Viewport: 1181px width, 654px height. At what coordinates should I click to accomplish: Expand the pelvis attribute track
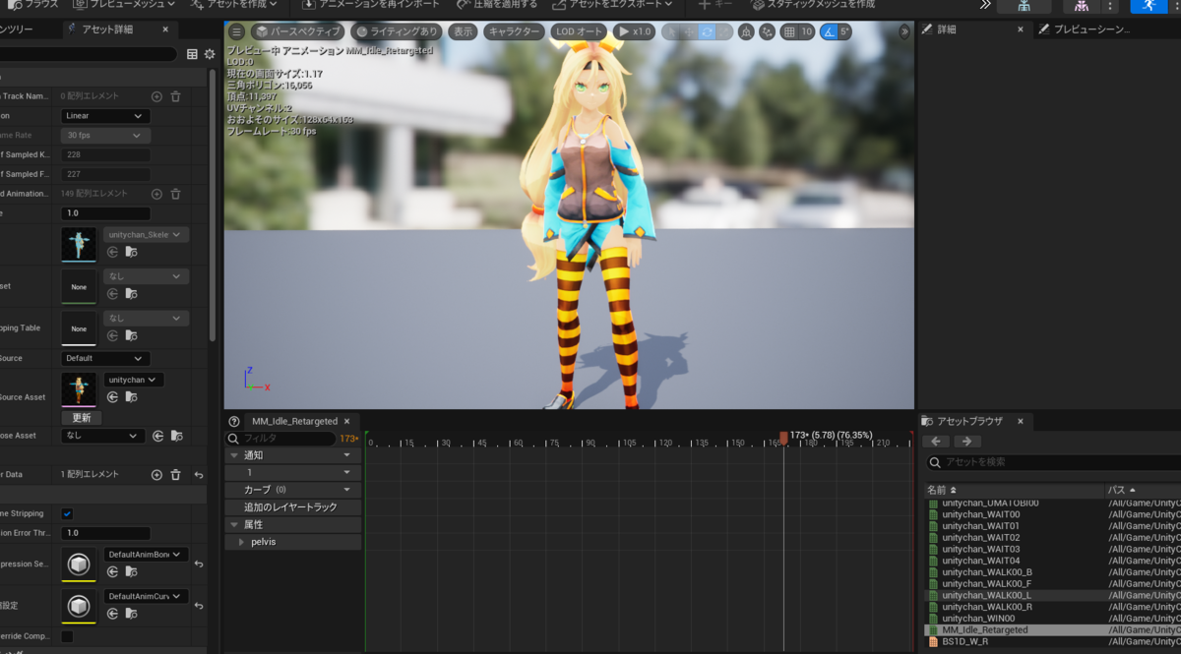(x=241, y=542)
